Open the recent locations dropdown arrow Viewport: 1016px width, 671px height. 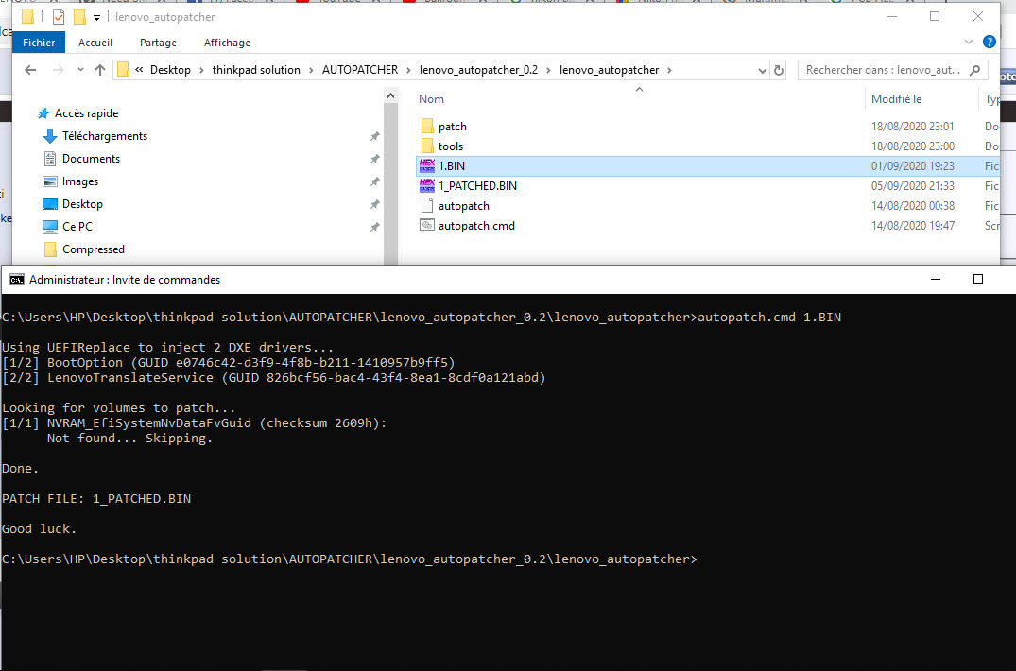(80, 70)
